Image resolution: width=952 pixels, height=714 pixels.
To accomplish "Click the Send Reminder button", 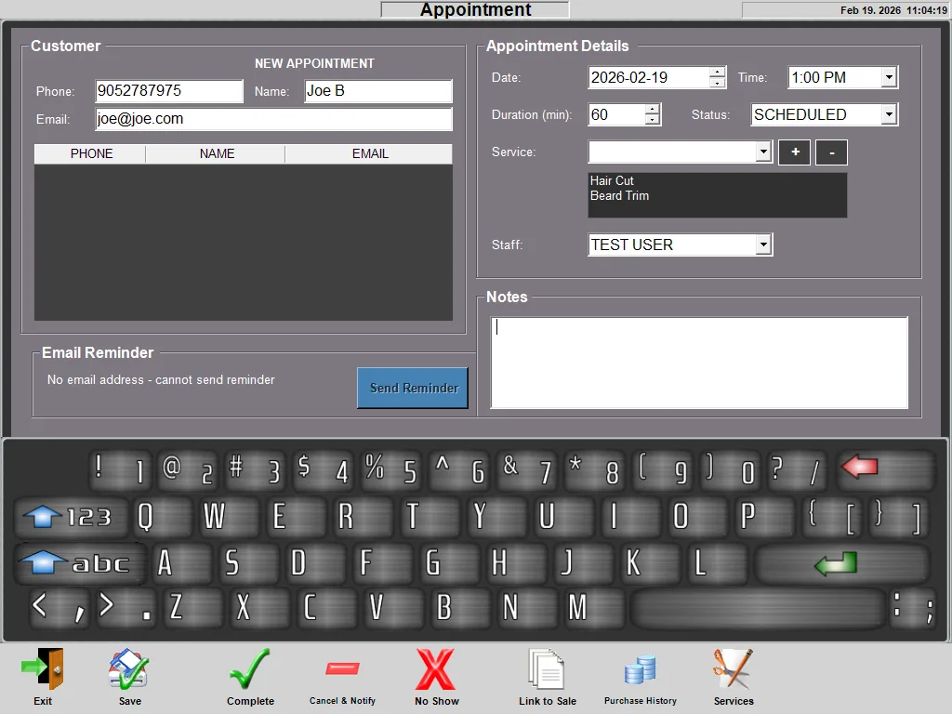I will (x=413, y=389).
